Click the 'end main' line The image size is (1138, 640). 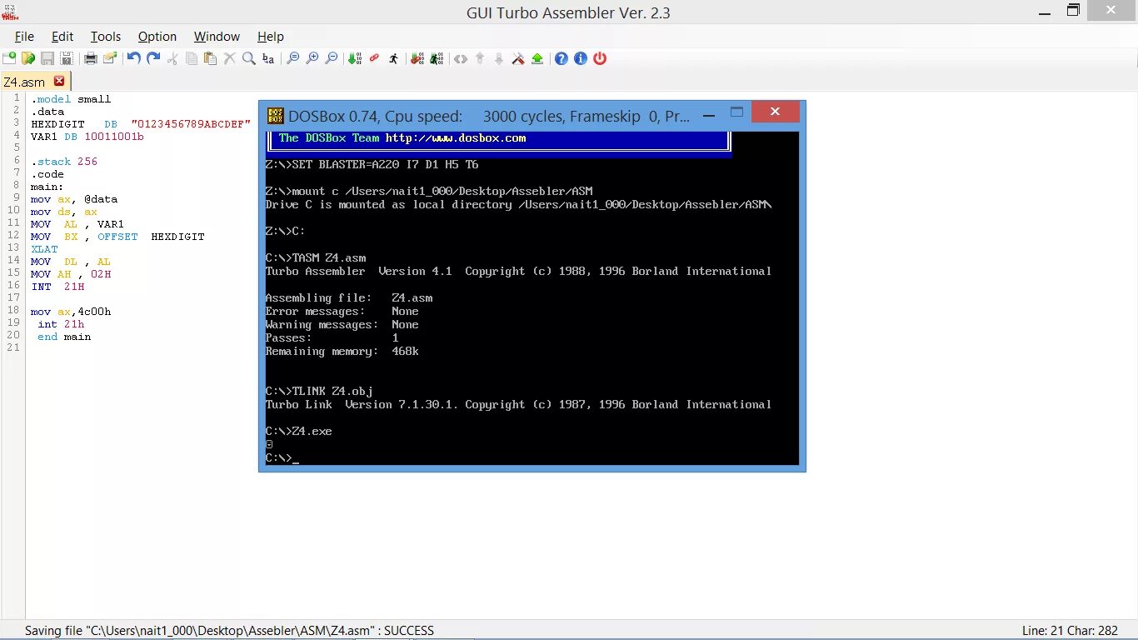(x=64, y=337)
